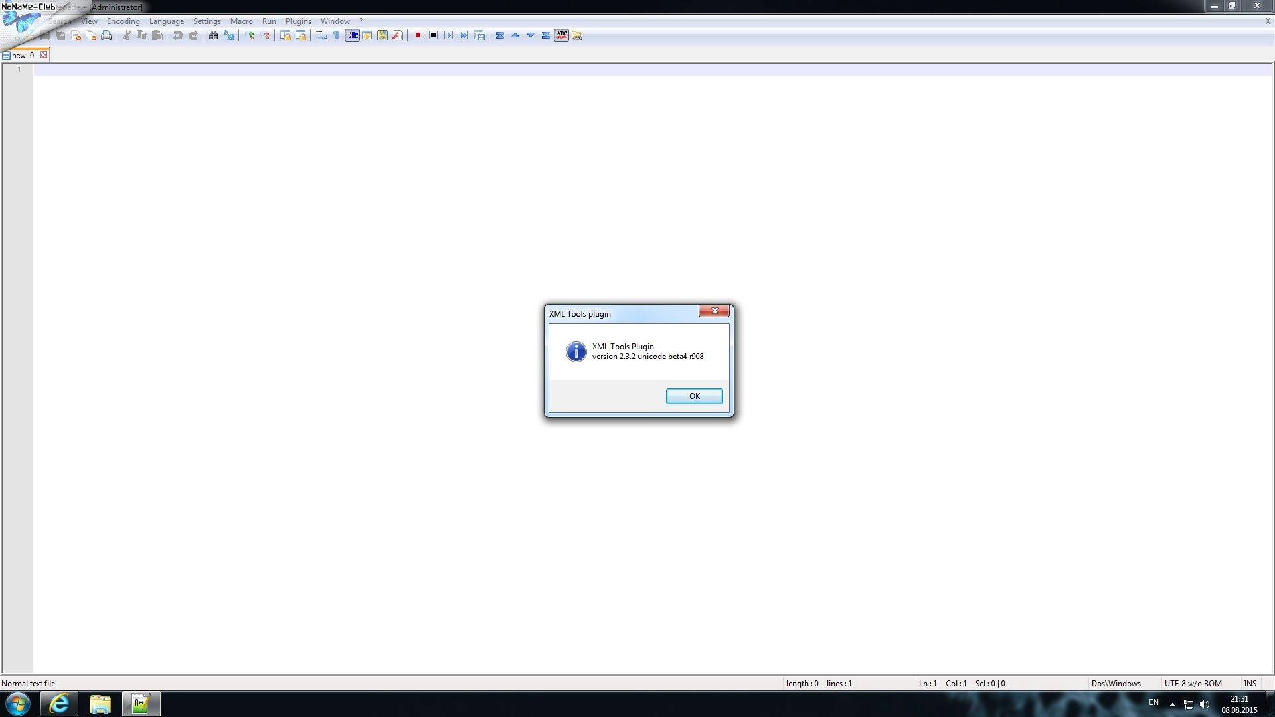1275x717 pixels.
Task: Toggle the INS insert mode indicator
Action: pos(1250,683)
